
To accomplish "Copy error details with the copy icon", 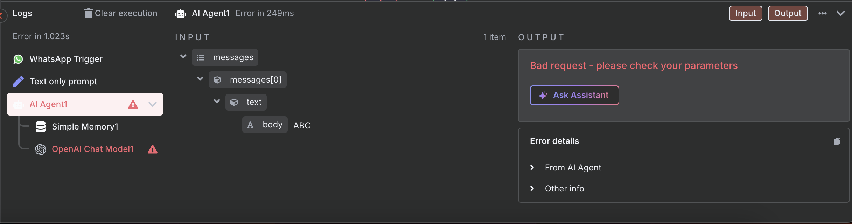I will click(837, 141).
